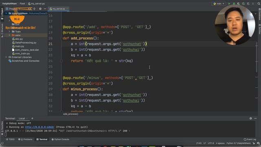Click the profiler run icon in toolbar
The width and height of the screenshot is (261, 147).
click(243, 4)
